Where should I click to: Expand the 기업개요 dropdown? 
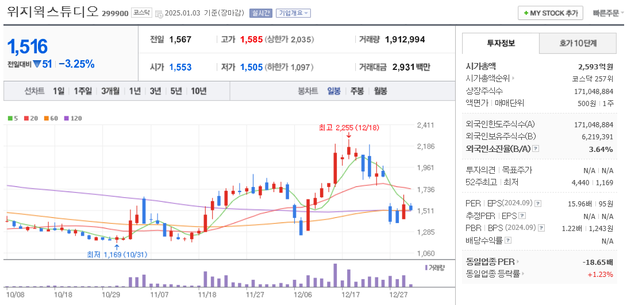[x=293, y=13]
